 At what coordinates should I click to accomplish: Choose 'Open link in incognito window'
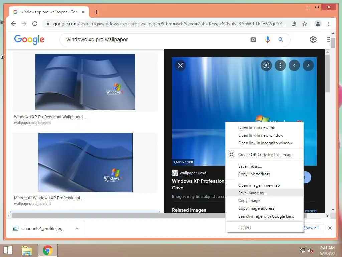point(265,143)
